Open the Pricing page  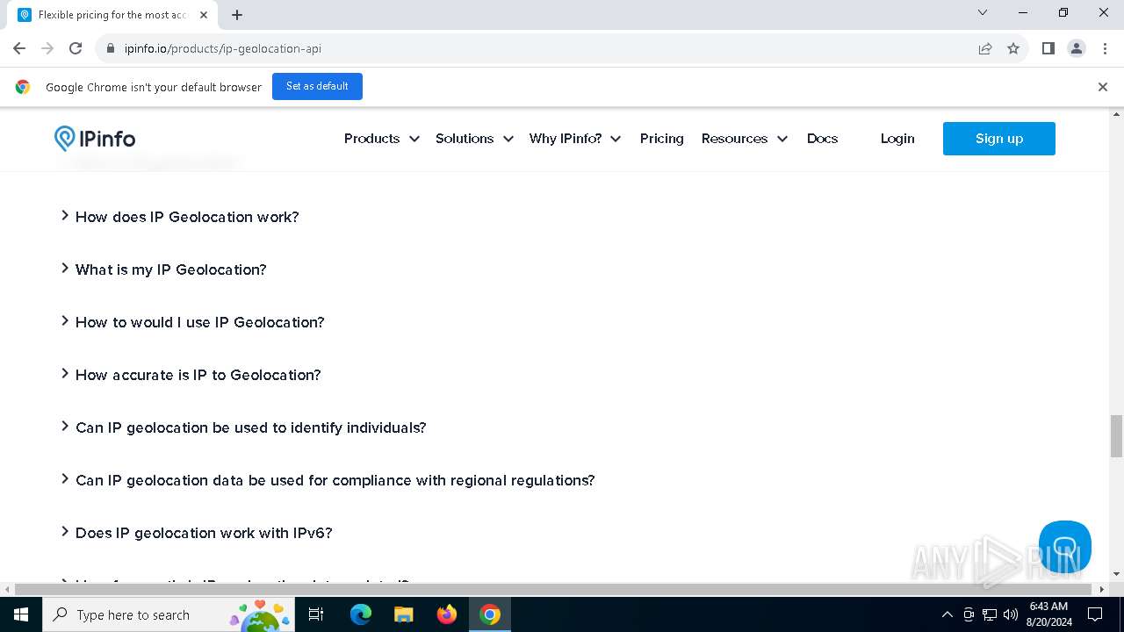(x=661, y=139)
